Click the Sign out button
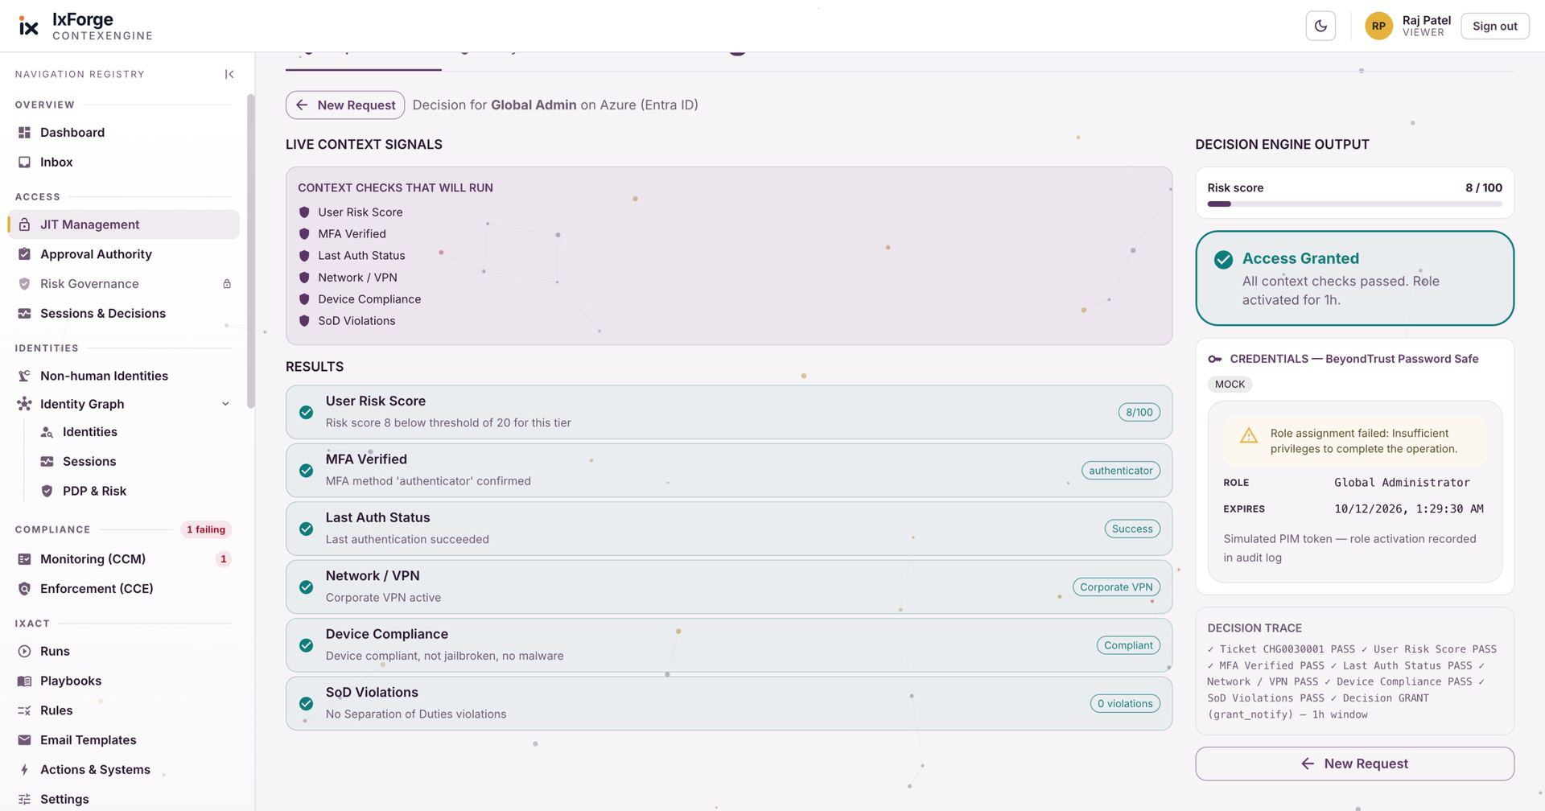1545x811 pixels. 1494,26
